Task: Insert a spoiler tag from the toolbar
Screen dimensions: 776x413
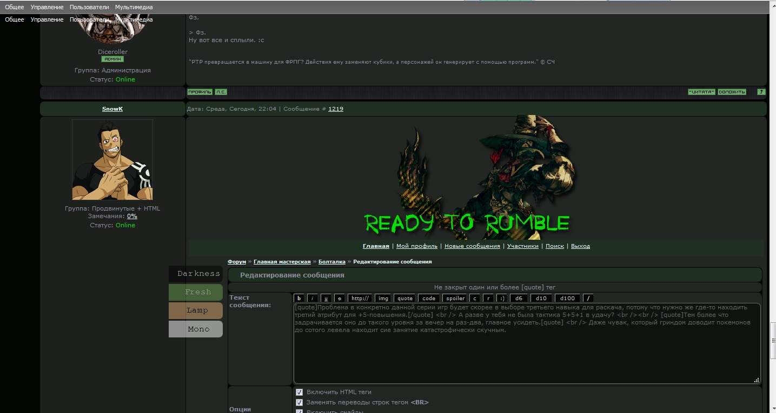Action: point(454,298)
